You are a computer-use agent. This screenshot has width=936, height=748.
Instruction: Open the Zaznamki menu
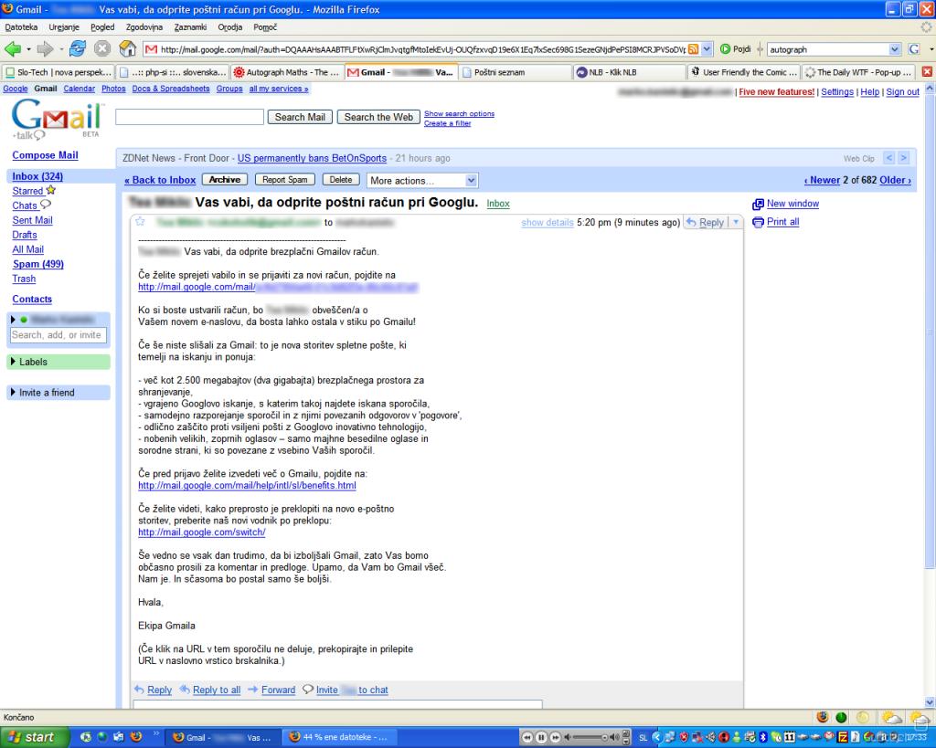point(190,27)
